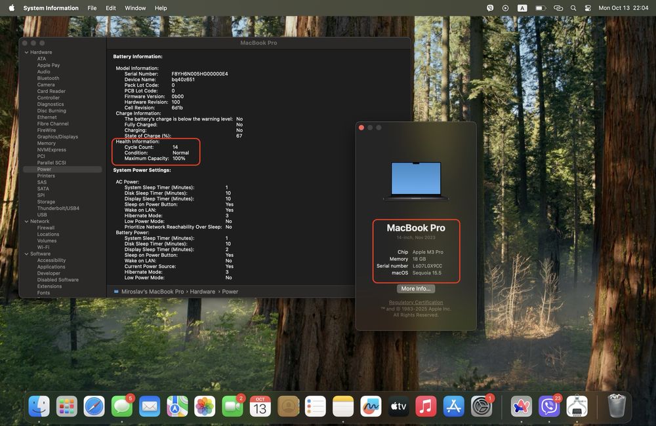Open Freeform from the Dock
This screenshot has height=426, width=656.
[x=371, y=406]
